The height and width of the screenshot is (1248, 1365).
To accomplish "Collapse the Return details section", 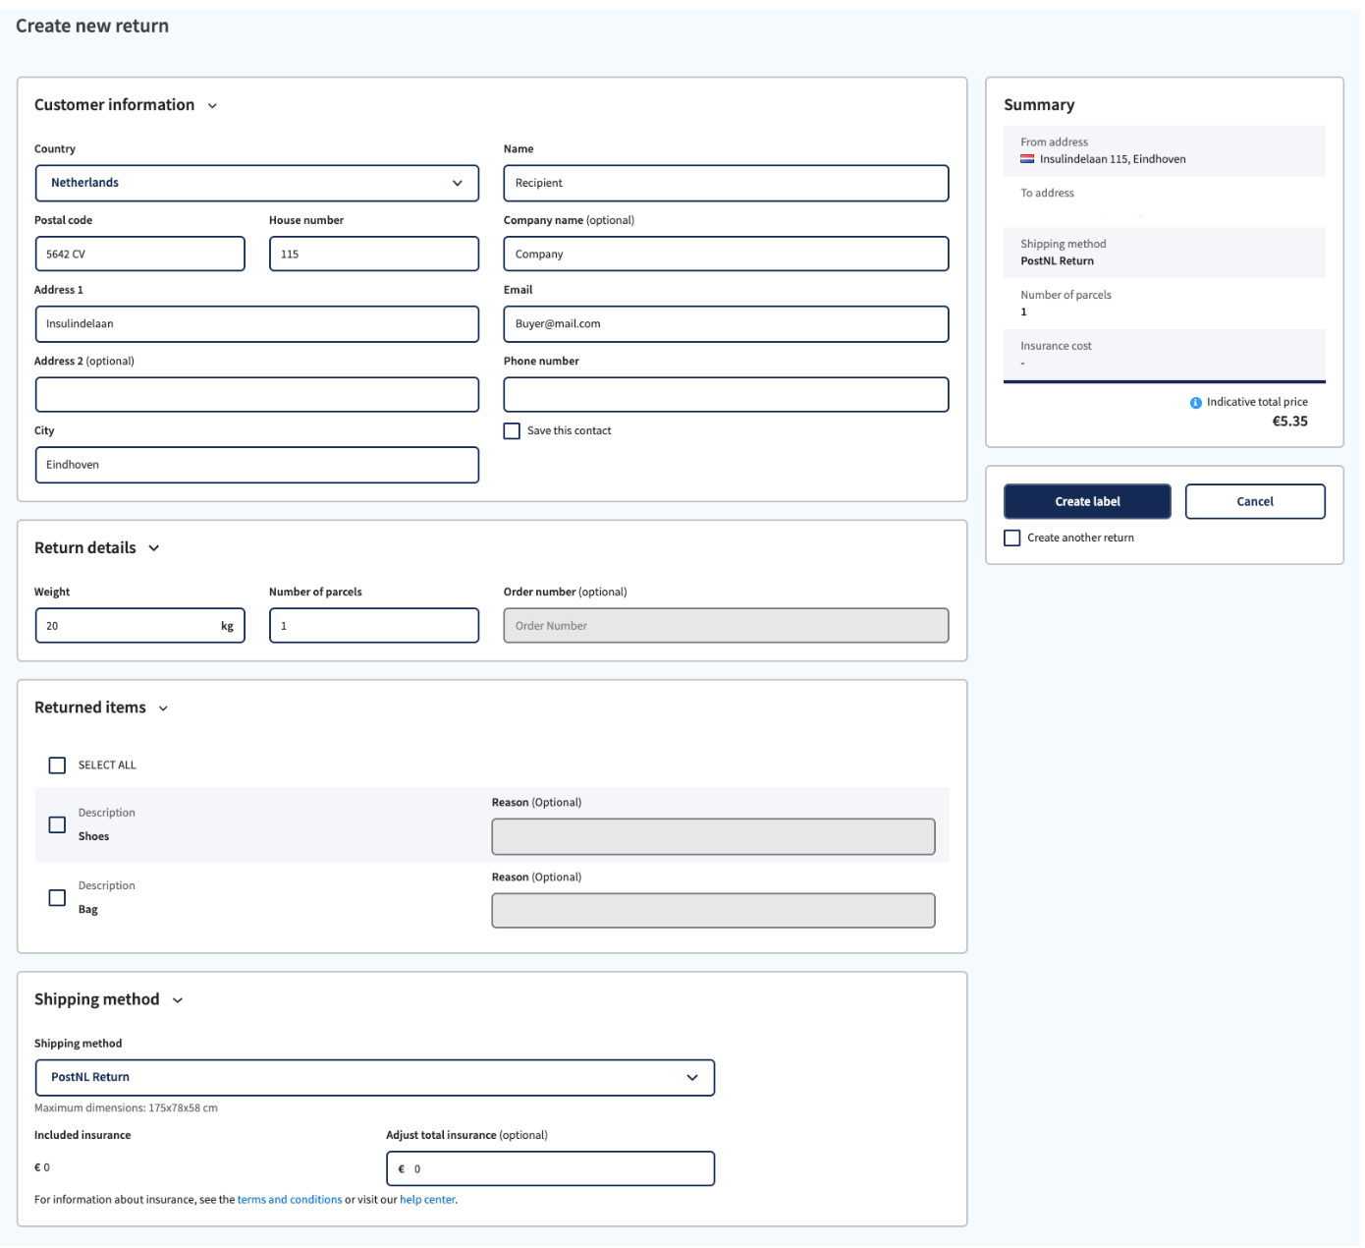I will point(153,549).
